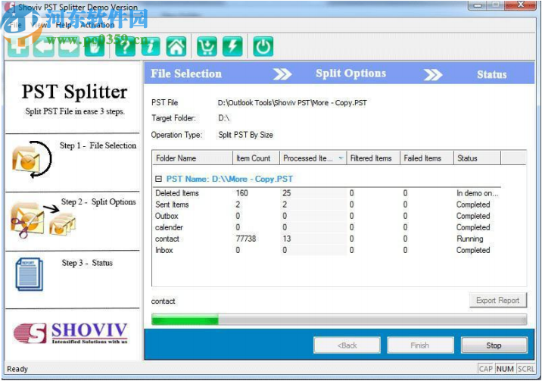Viewport: 542px width, 381px height.
Task: Click the Ready status bar text
Action: pos(17,369)
